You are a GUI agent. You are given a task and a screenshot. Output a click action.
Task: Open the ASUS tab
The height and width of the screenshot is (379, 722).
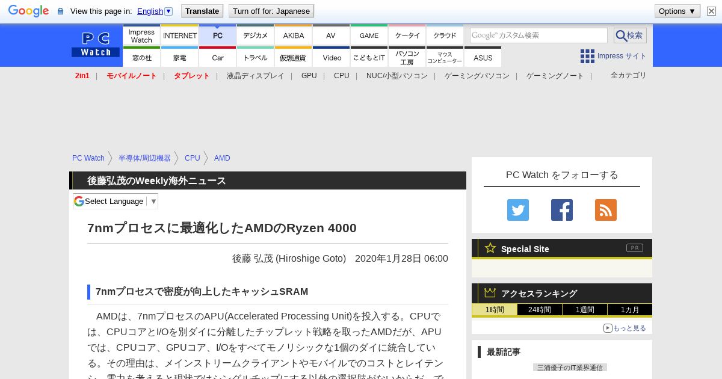pos(483,57)
